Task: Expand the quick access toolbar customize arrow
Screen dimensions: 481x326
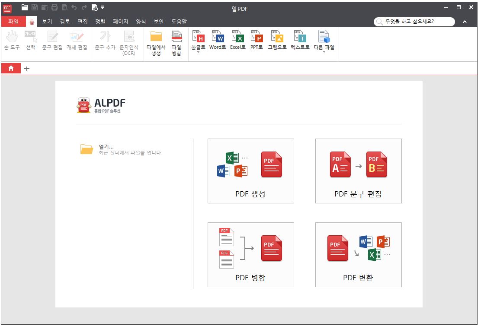Action: [x=103, y=7]
